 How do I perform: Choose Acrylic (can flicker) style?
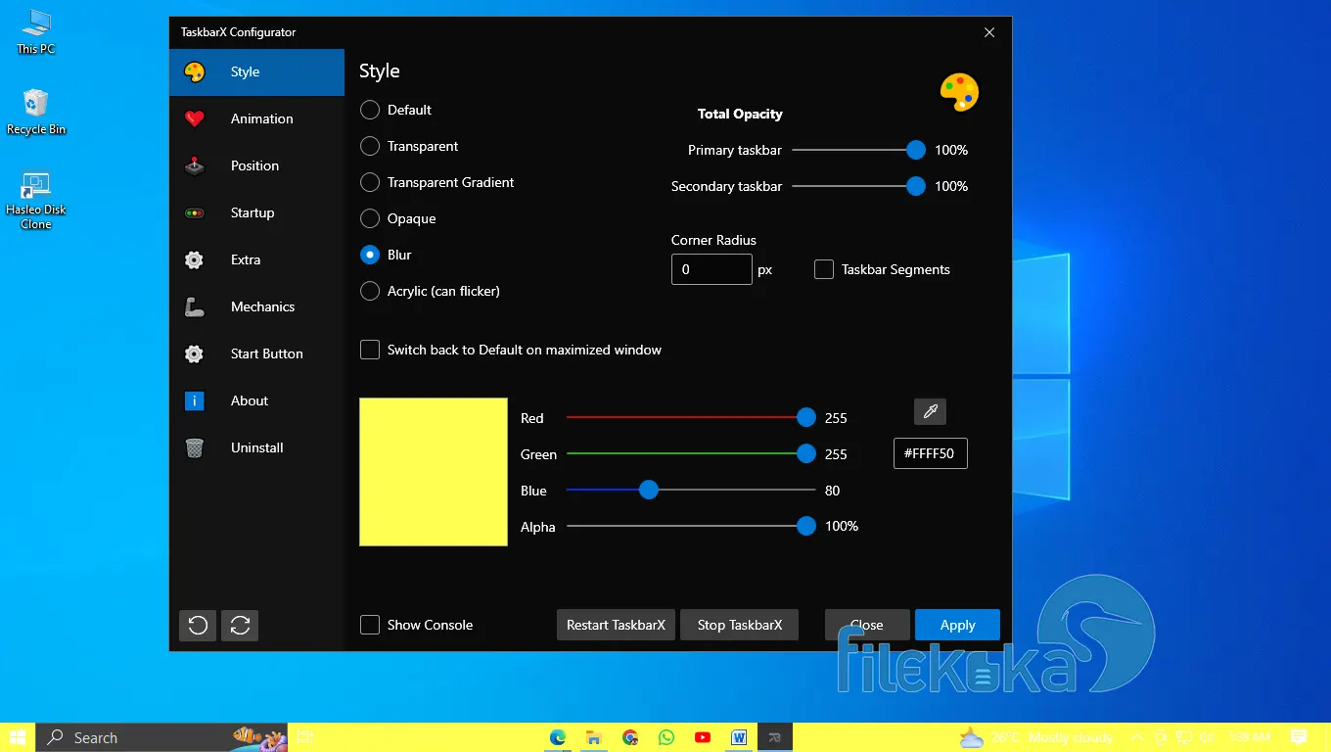(431, 291)
